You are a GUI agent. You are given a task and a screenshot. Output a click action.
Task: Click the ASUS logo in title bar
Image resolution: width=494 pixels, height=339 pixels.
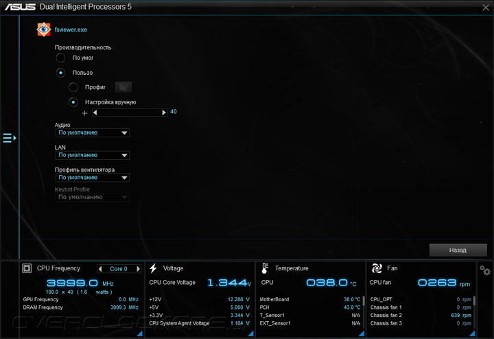point(20,7)
